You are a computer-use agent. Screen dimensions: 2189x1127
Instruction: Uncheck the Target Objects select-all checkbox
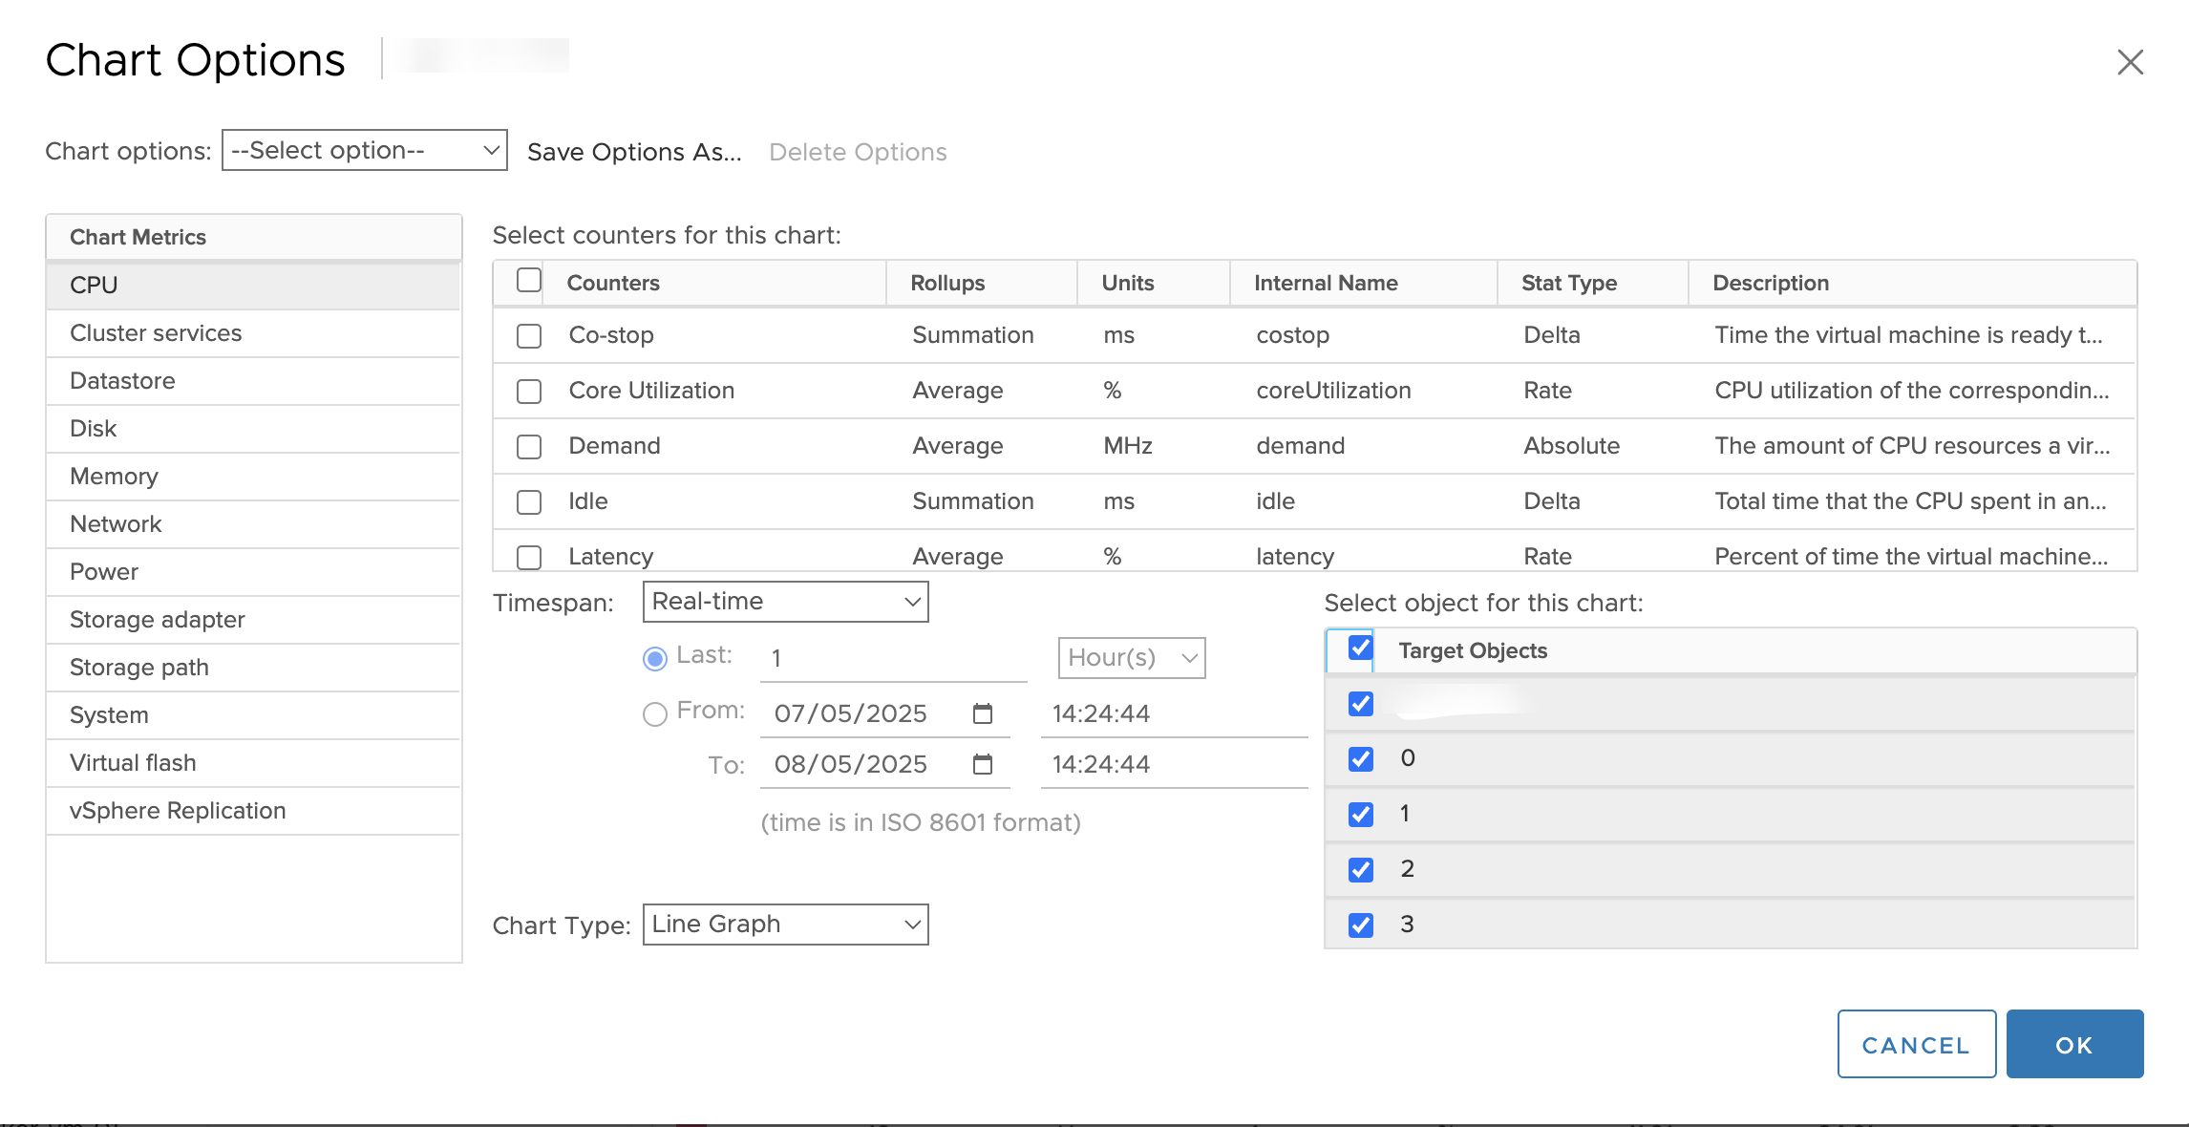[1360, 648]
